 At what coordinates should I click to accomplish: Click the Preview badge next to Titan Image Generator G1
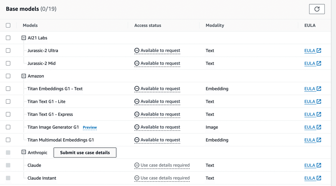(90, 127)
